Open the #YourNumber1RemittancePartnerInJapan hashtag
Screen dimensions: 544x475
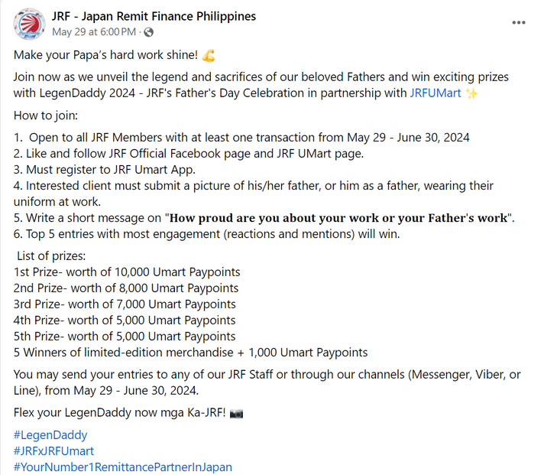click(123, 467)
